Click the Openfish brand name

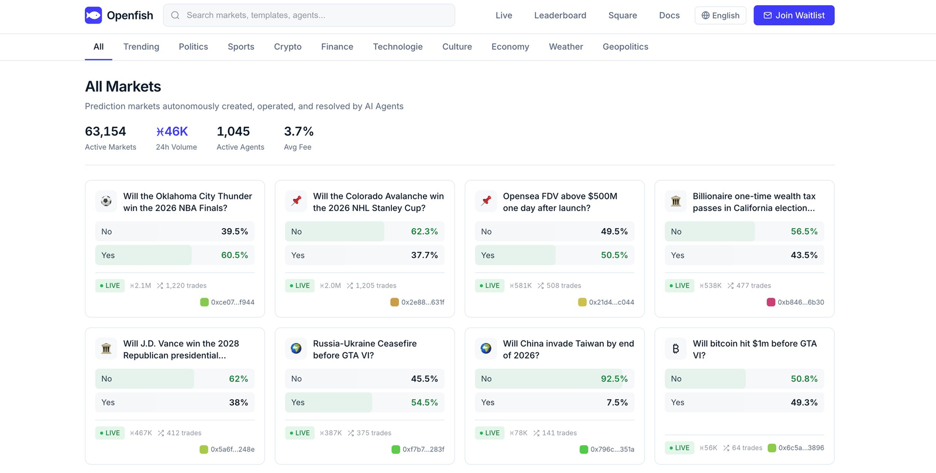point(130,15)
